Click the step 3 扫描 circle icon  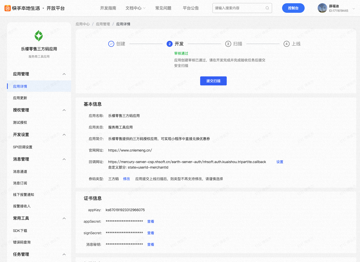[x=228, y=44]
